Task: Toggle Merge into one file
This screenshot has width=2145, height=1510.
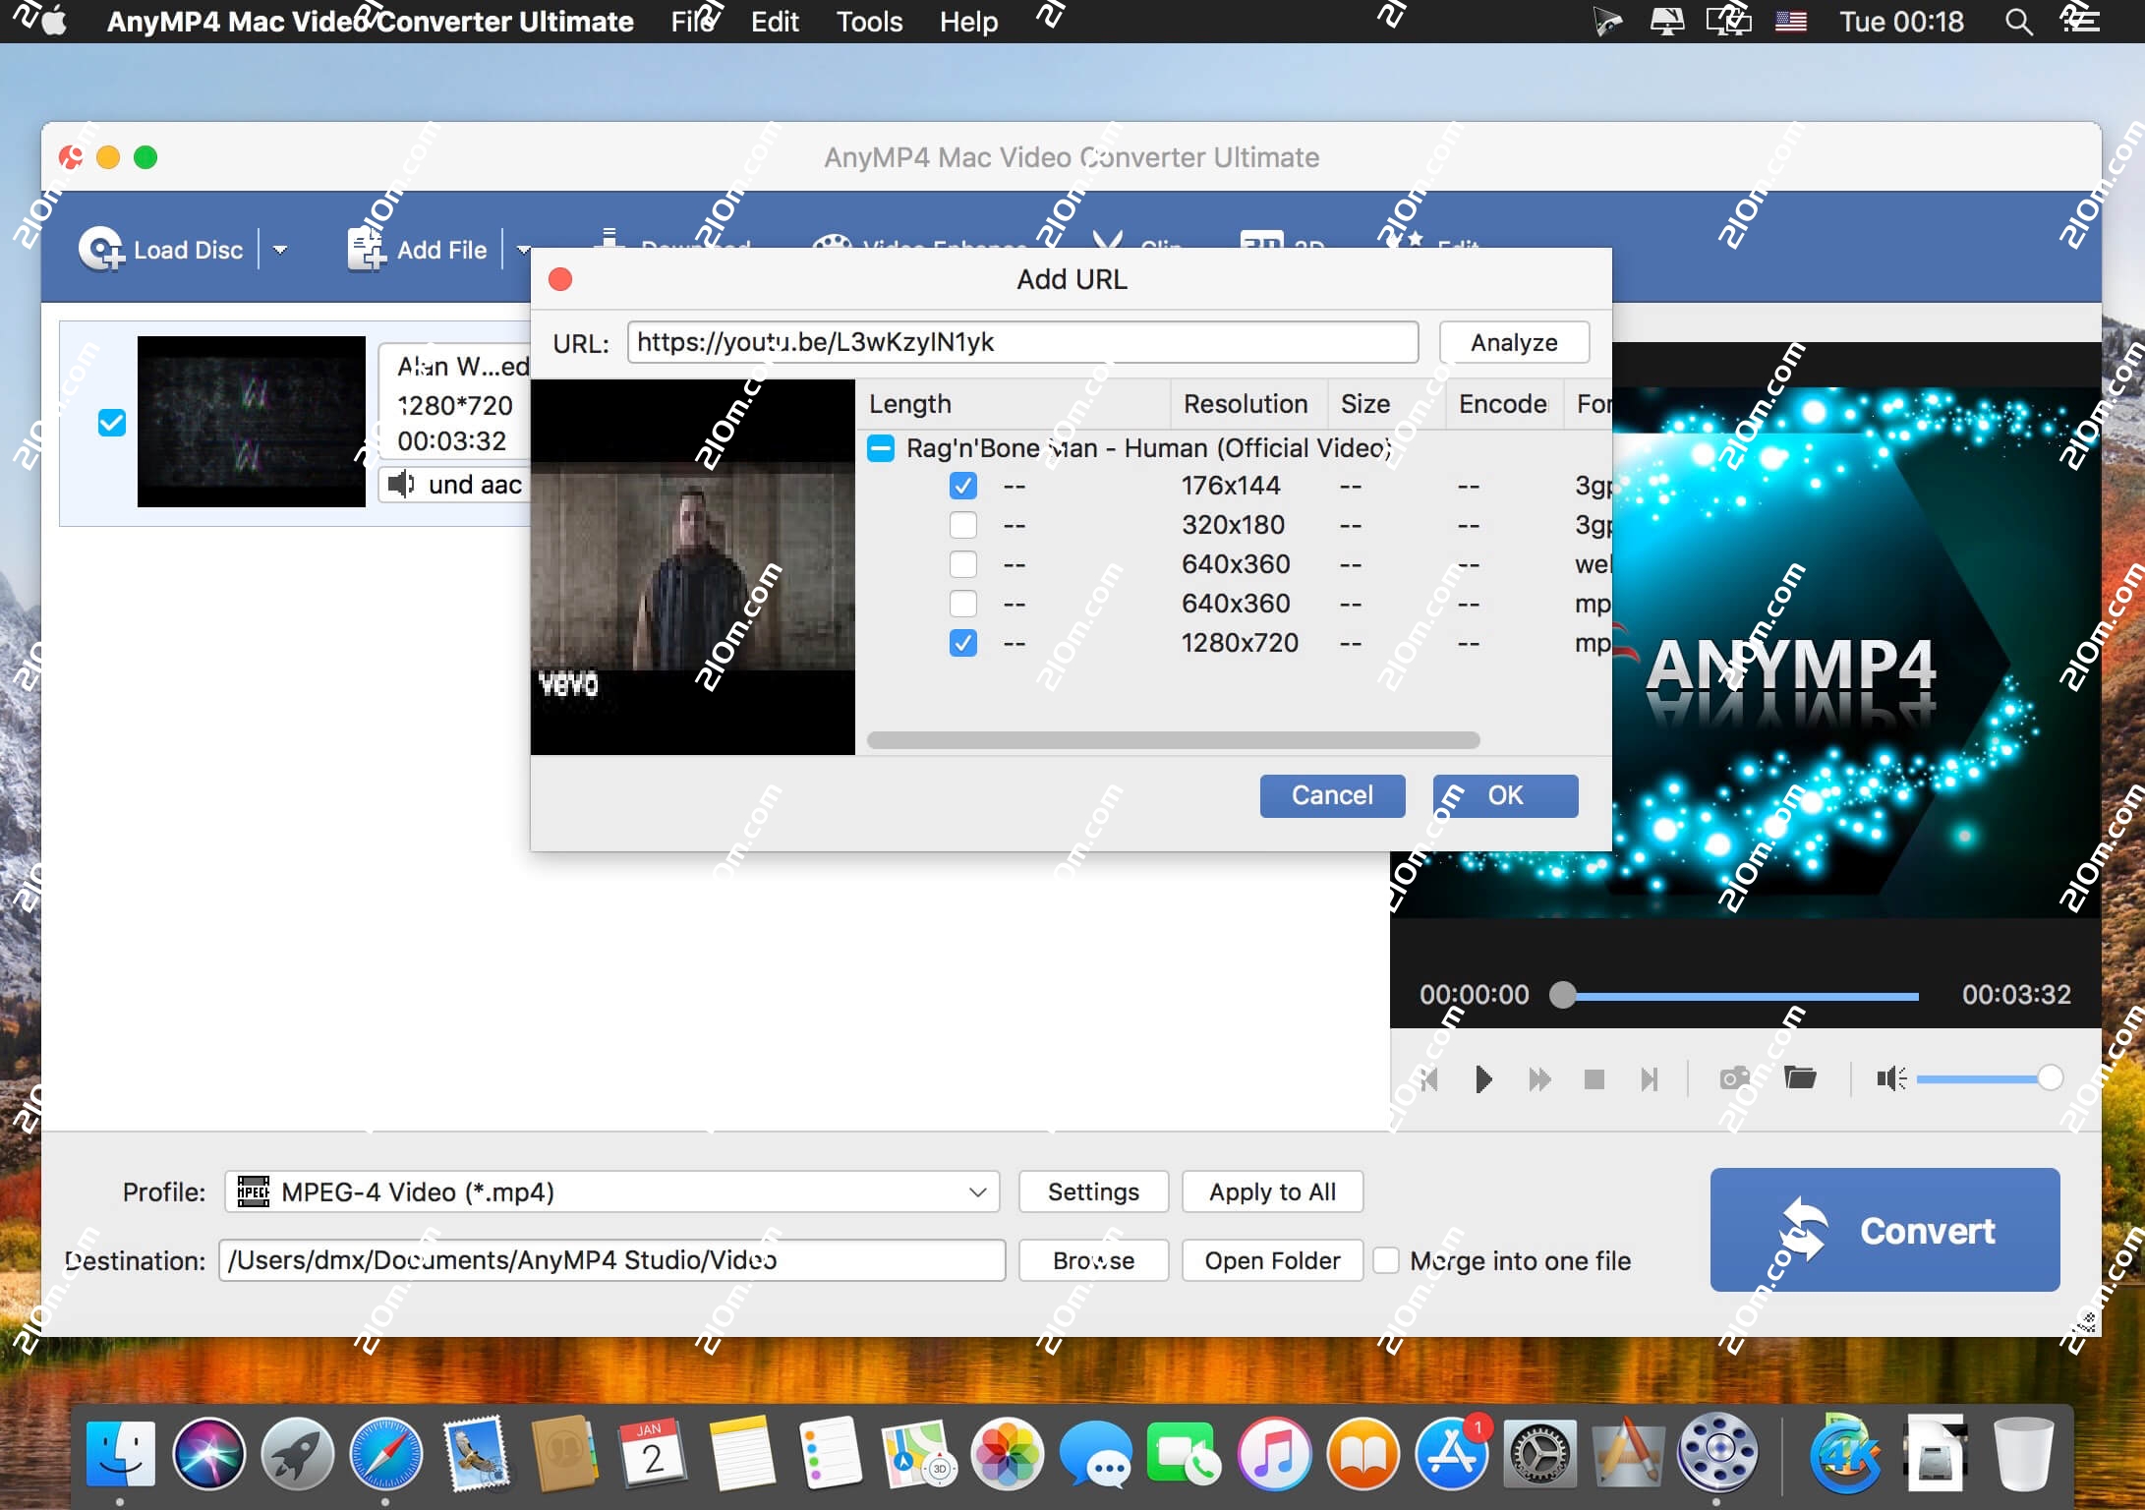Action: [x=1387, y=1260]
